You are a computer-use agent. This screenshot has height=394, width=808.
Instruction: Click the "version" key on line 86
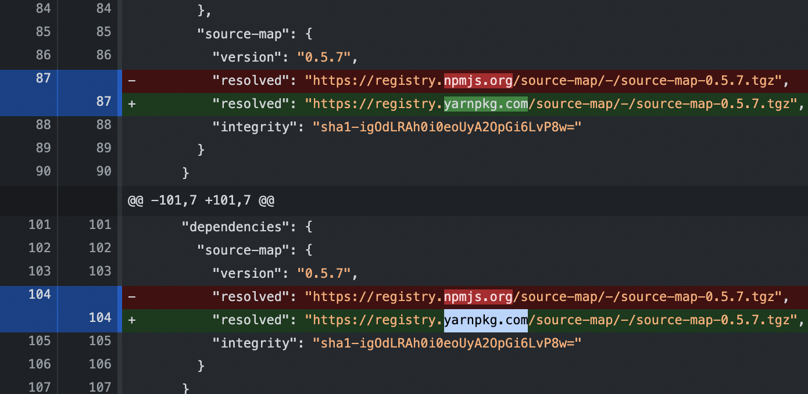click(x=247, y=57)
